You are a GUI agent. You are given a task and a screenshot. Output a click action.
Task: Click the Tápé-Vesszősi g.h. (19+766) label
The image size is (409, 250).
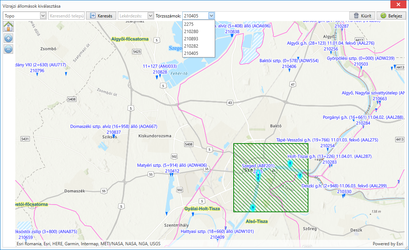click(x=327, y=140)
